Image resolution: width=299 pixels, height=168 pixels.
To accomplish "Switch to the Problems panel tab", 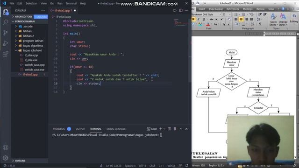I will pyautogui.click(x=59, y=129).
